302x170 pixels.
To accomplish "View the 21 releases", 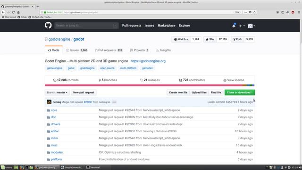I will coord(150,80).
